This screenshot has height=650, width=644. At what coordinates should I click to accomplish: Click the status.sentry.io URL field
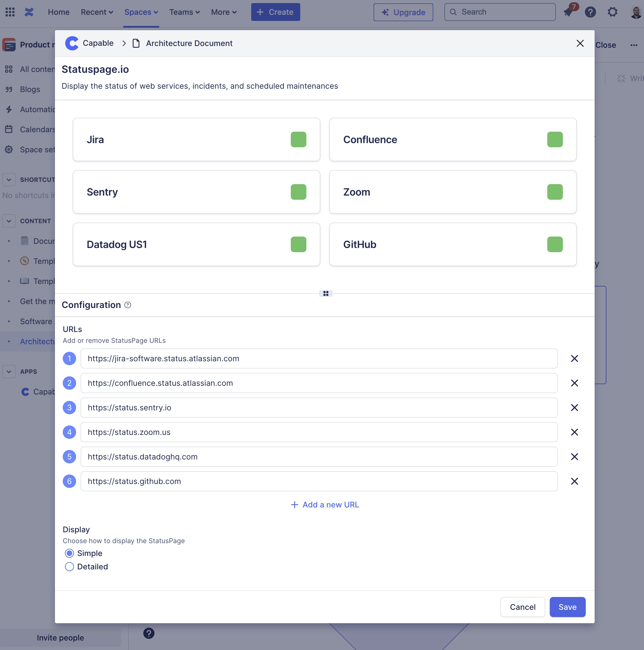pos(318,408)
